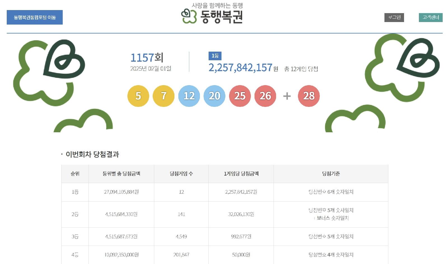
Task: Click the 1157회 draw number
Action: tap(147, 58)
